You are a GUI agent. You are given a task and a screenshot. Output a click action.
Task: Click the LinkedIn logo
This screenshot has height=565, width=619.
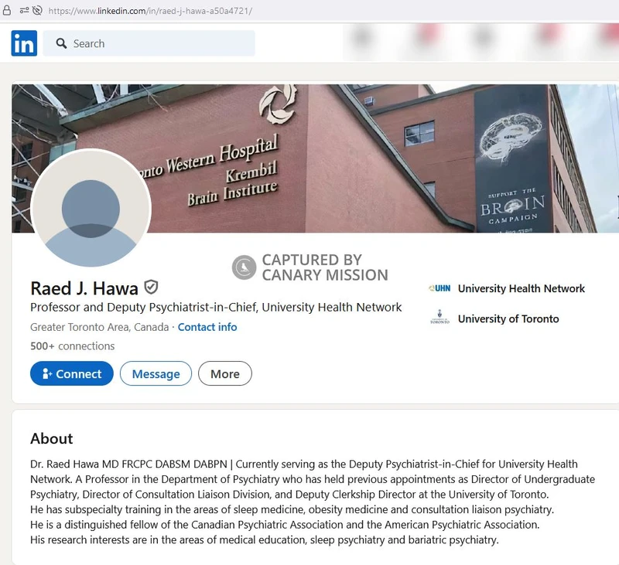(24, 43)
